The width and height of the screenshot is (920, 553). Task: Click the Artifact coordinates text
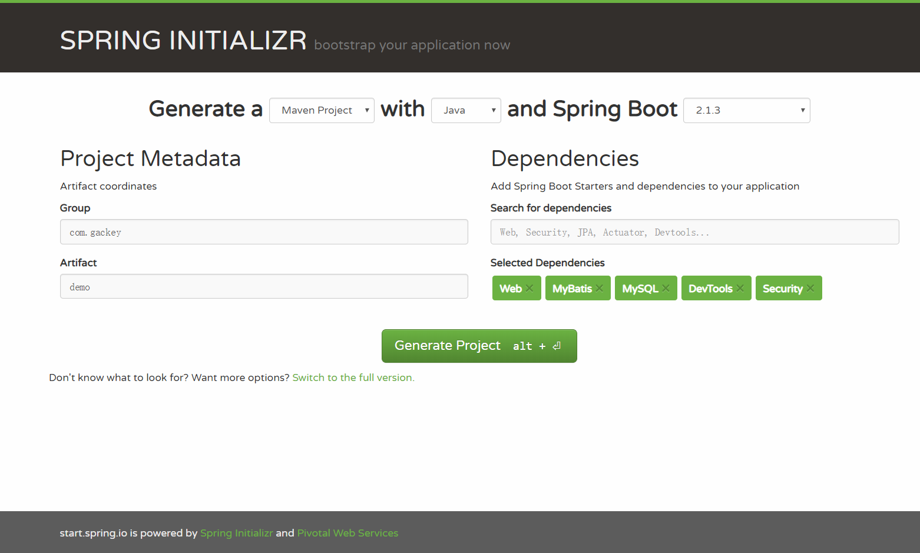[x=108, y=186]
